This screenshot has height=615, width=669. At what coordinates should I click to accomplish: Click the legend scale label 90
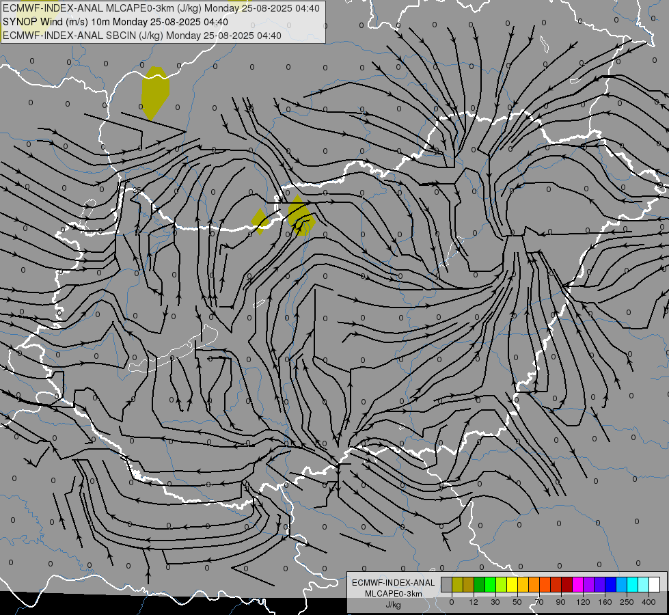pyautogui.click(x=560, y=602)
